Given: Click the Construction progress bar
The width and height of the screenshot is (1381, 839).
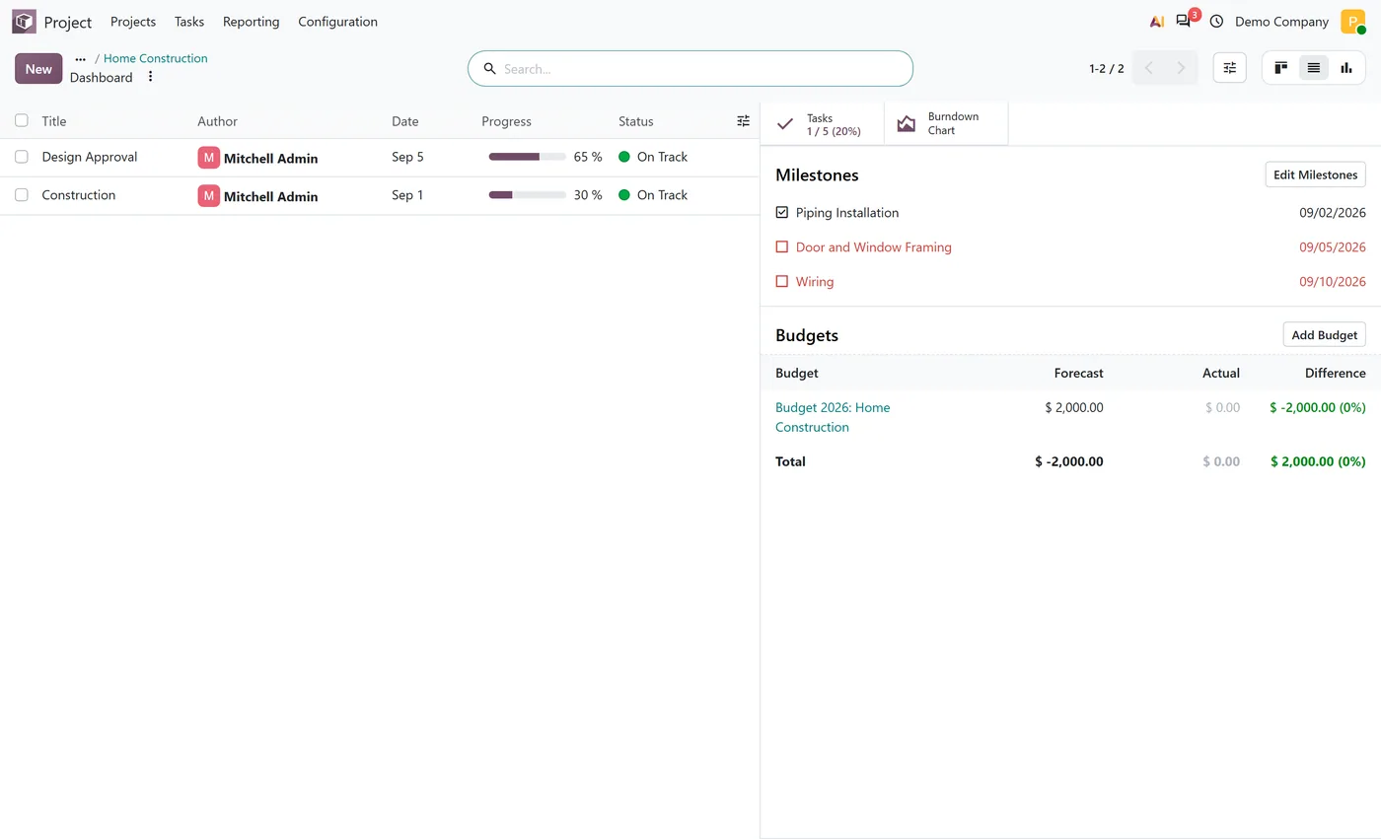Looking at the screenshot, I should (x=528, y=195).
